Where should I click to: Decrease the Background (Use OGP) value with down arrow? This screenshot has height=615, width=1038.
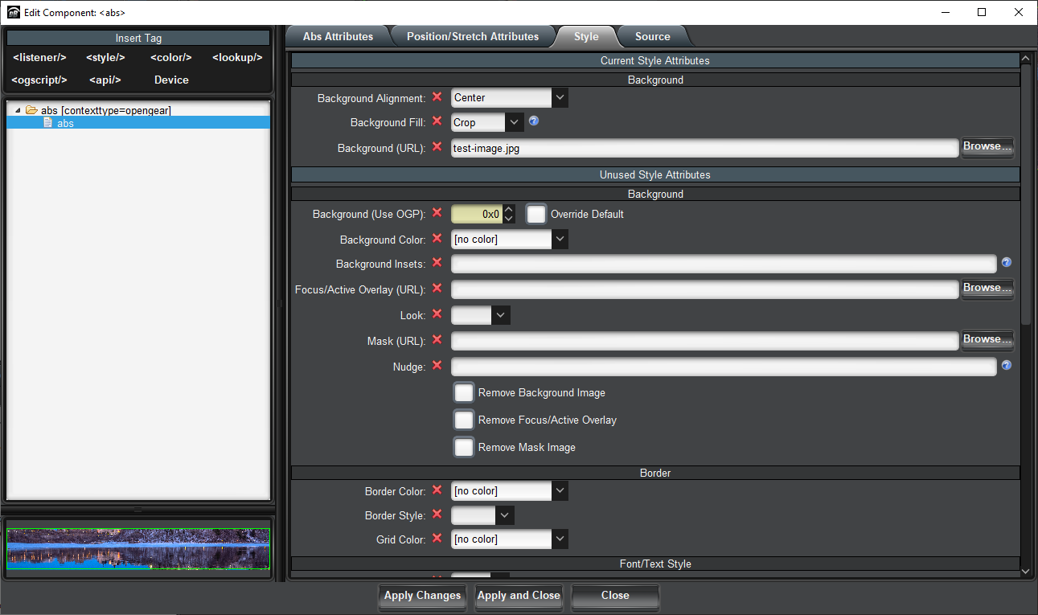point(509,219)
